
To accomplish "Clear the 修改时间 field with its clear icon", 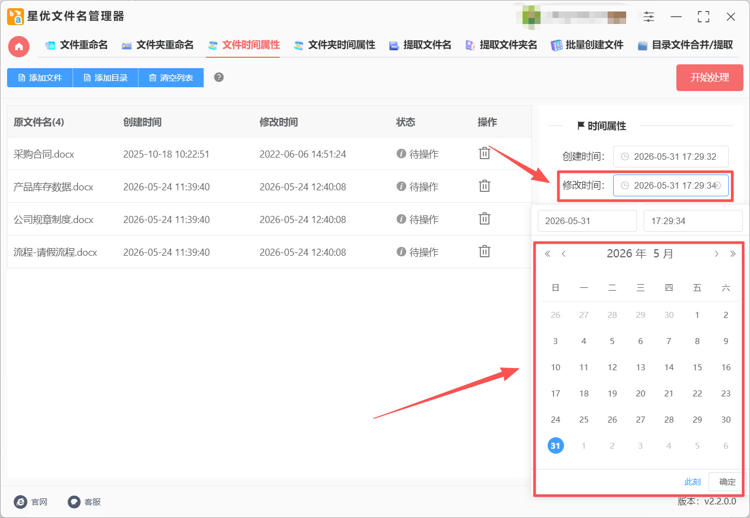I will (718, 185).
